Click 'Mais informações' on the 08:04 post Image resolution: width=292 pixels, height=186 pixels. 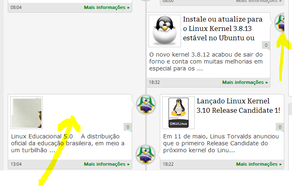[x=107, y=7]
